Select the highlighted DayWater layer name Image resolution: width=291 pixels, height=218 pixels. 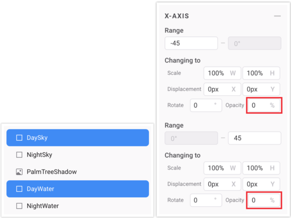(41, 189)
